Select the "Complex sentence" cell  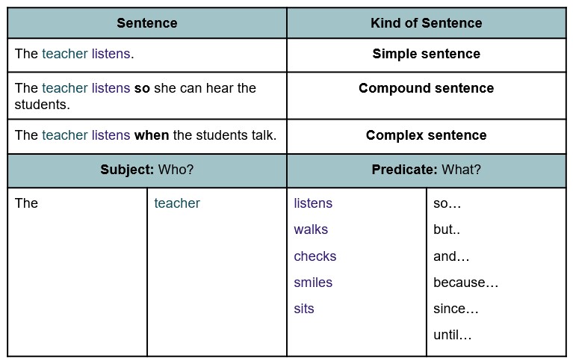[426, 135]
